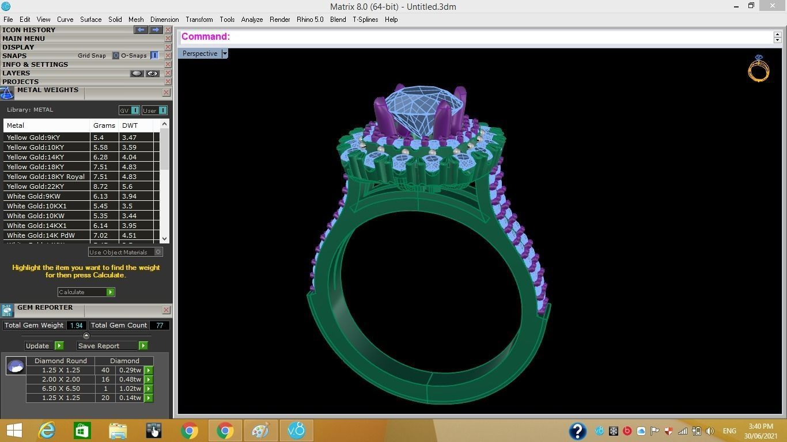Select the Yellow Gold:22KY row
The image size is (787, 442).
coord(81,186)
